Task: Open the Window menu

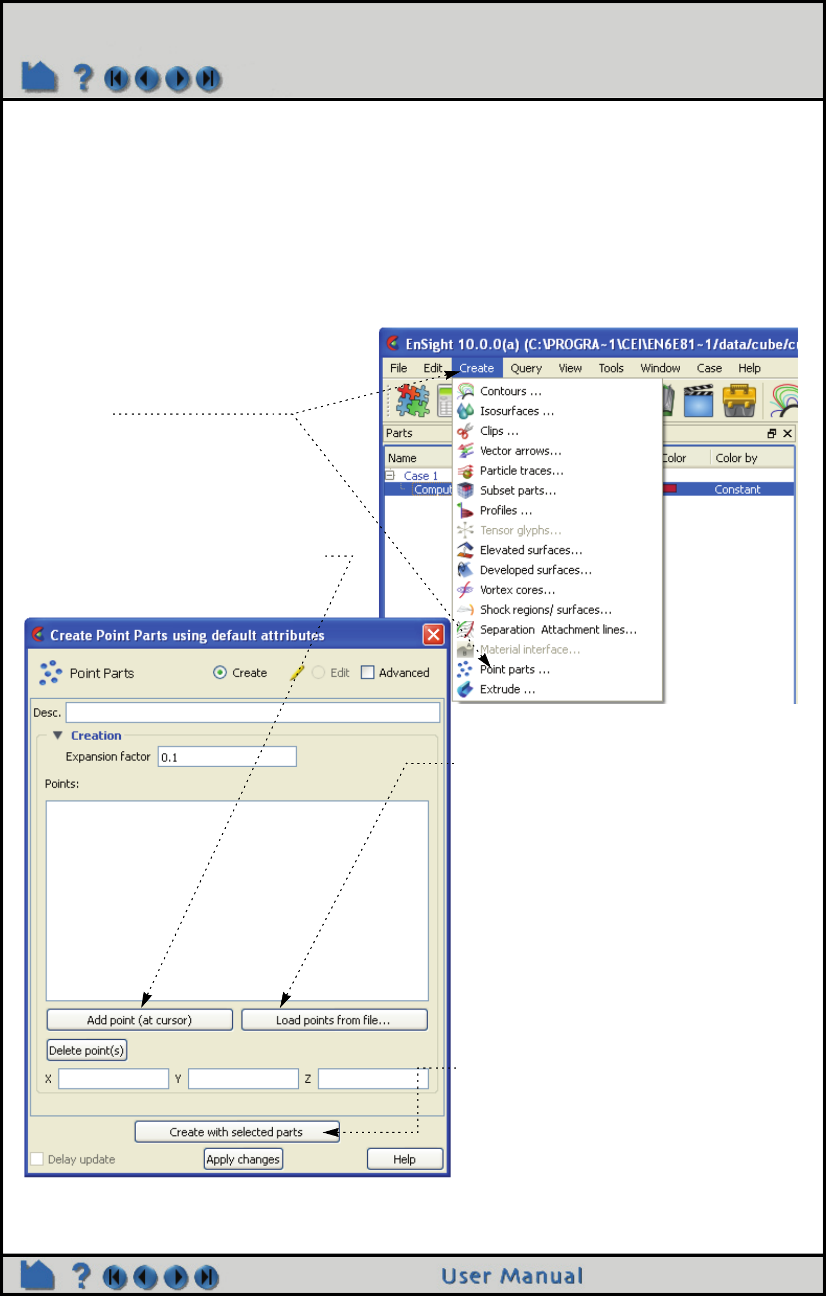Action: click(x=660, y=368)
